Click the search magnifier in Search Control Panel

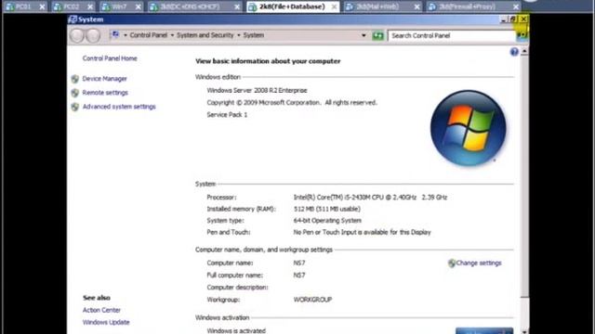(522, 35)
